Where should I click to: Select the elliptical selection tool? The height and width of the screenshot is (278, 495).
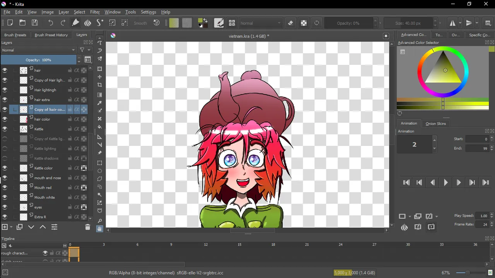(x=100, y=171)
